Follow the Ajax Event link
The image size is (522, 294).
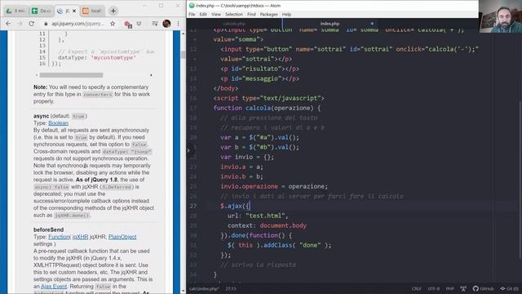(x=54, y=287)
